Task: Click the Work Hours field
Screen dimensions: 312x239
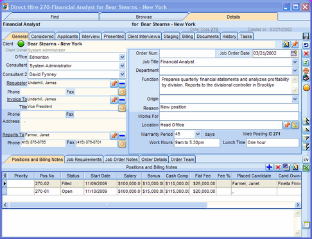Action: coord(197,143)
